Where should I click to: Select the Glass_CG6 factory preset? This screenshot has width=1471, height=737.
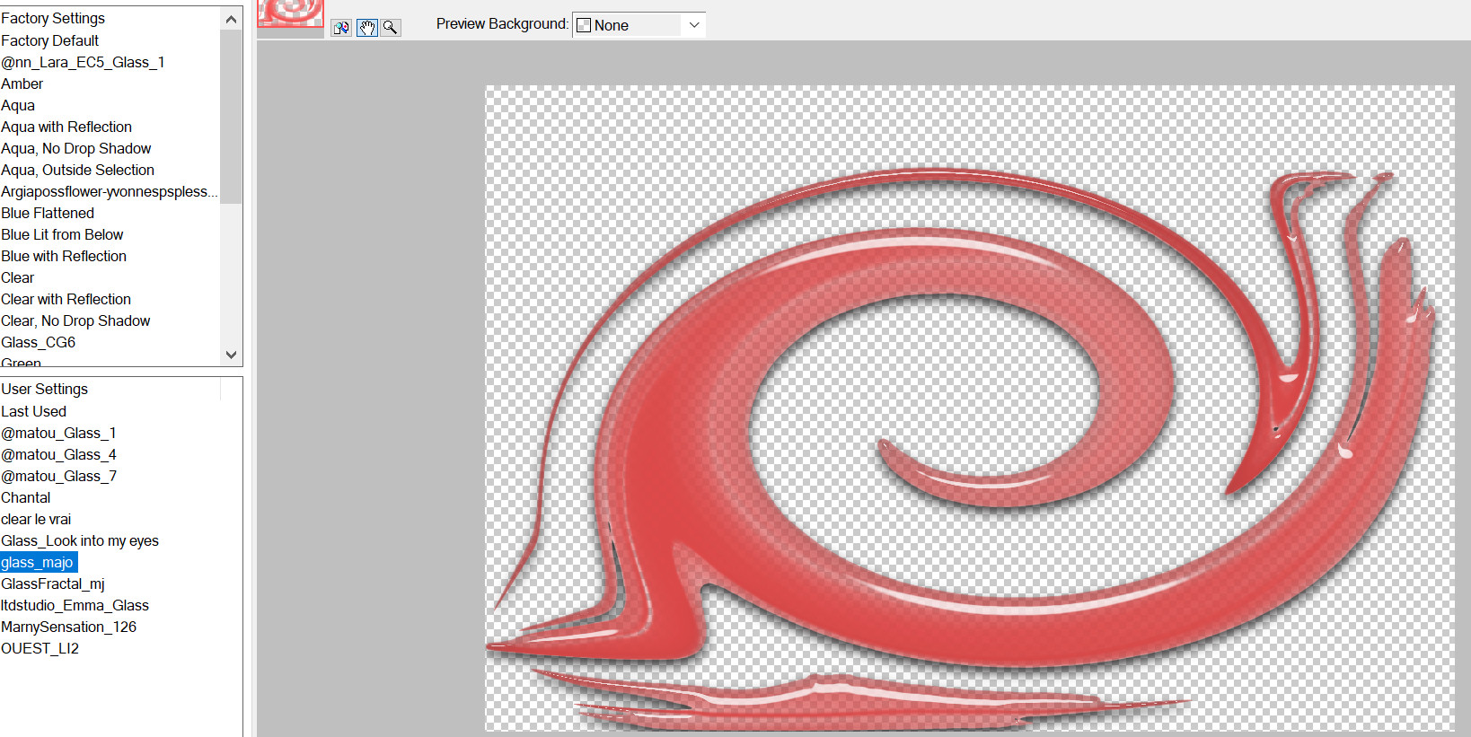click(39, 342)
